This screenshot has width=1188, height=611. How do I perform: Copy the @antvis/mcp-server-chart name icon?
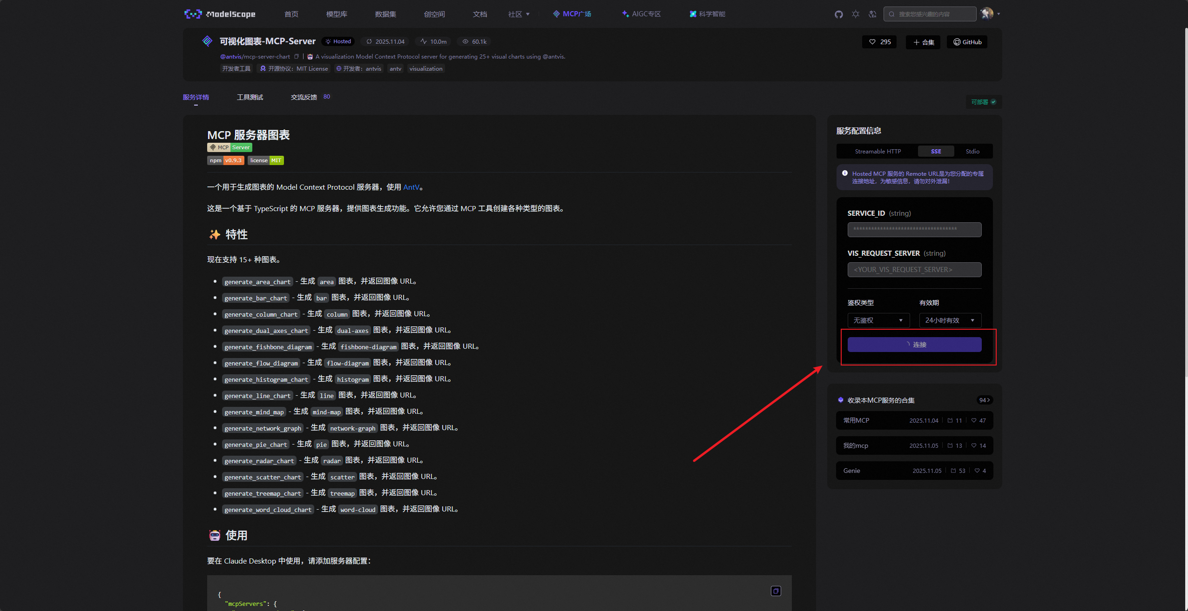tap(297, 56)
